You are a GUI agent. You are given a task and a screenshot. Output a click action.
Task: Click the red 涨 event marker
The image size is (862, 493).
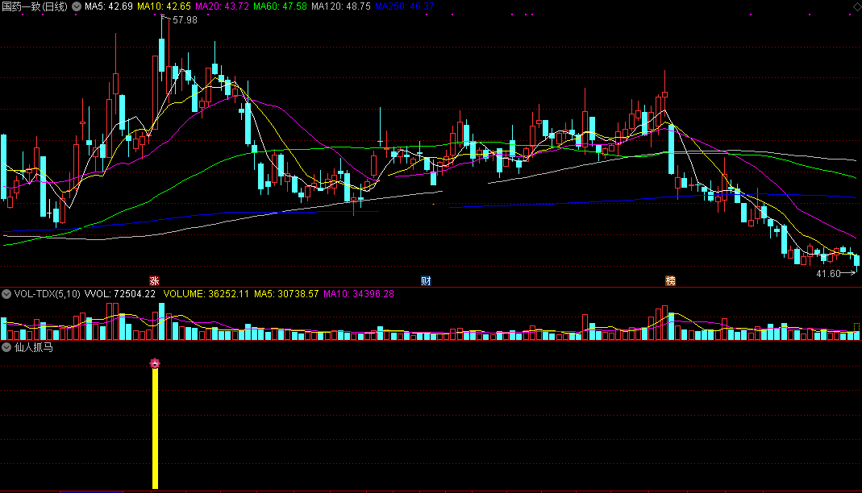coord(155,280)
